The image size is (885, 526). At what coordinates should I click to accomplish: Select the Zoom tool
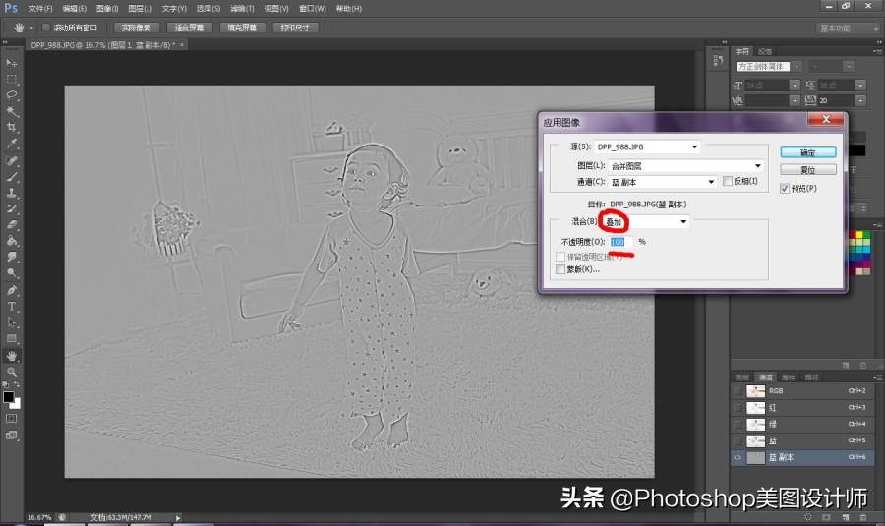[x=12, y=372]
